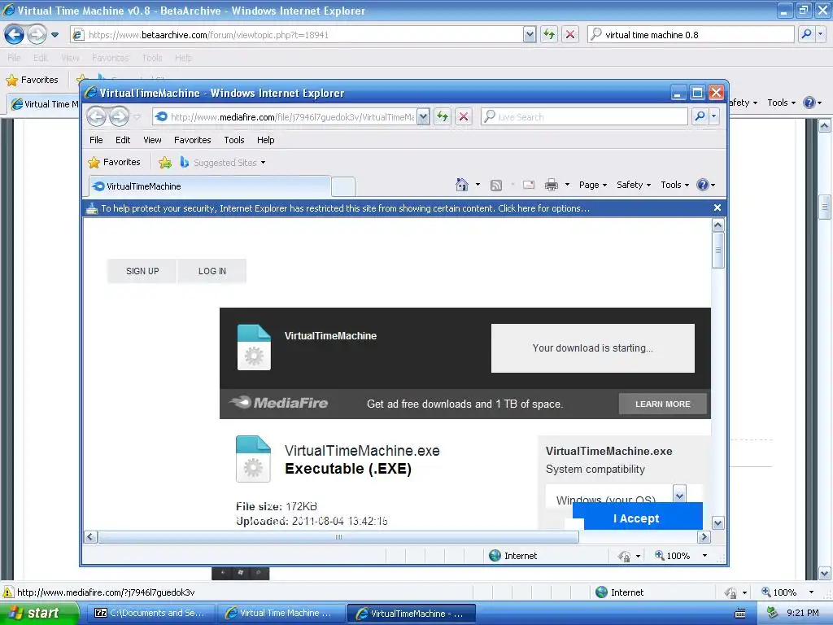Click Live Search input field
Viewport: 833px width, 625px height.
pos(584,116)
